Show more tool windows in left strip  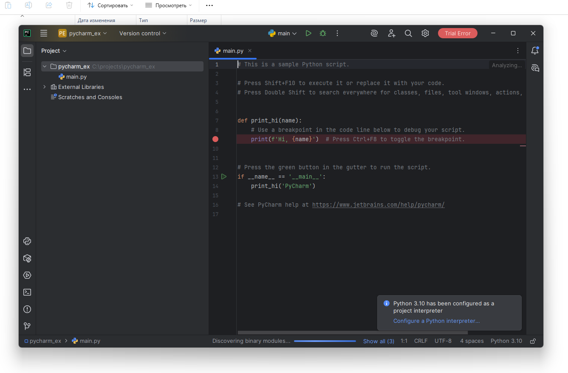coord(27,89)
